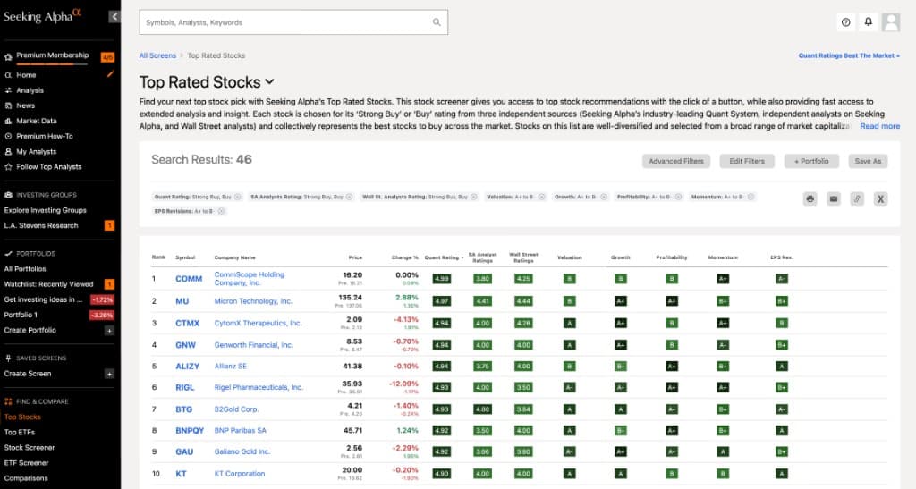916x489 pixels.
Task: Open Premium How-To sidebar item
Action: (x=45, y=136)
